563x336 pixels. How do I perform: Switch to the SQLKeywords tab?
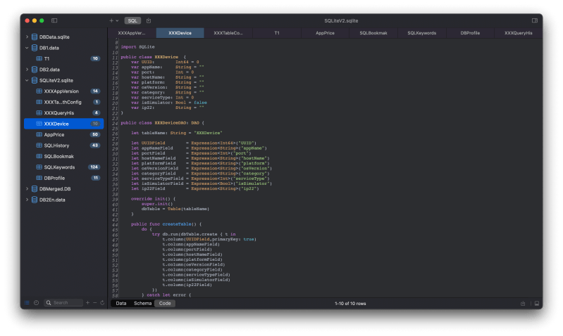[422, 33]
